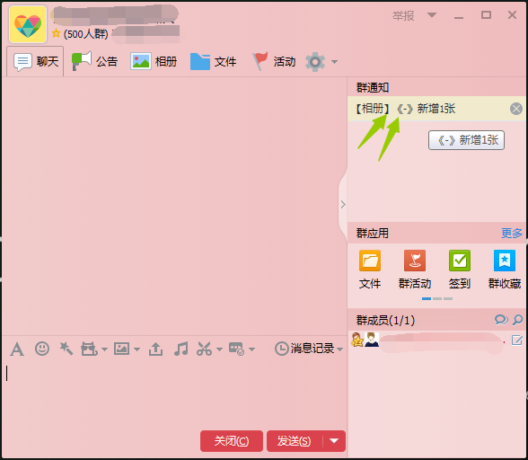Edit member card with pencil icon
The width and height of the screenshot is (528, 460).
(517, 341)
